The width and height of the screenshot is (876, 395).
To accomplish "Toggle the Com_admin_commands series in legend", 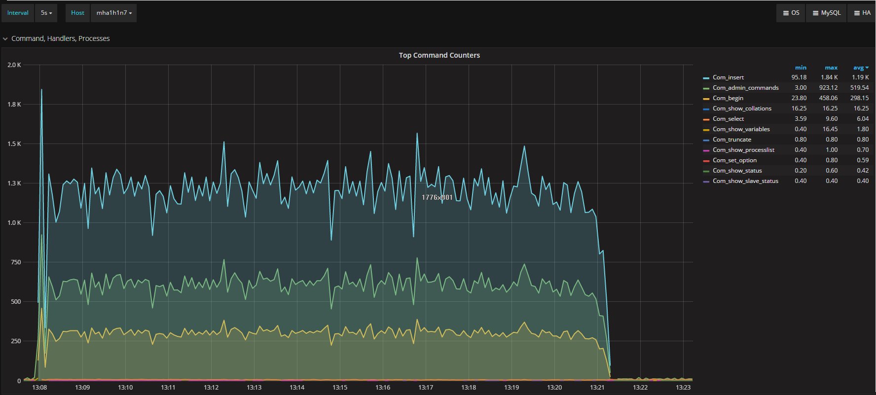I will coord(745,88).
